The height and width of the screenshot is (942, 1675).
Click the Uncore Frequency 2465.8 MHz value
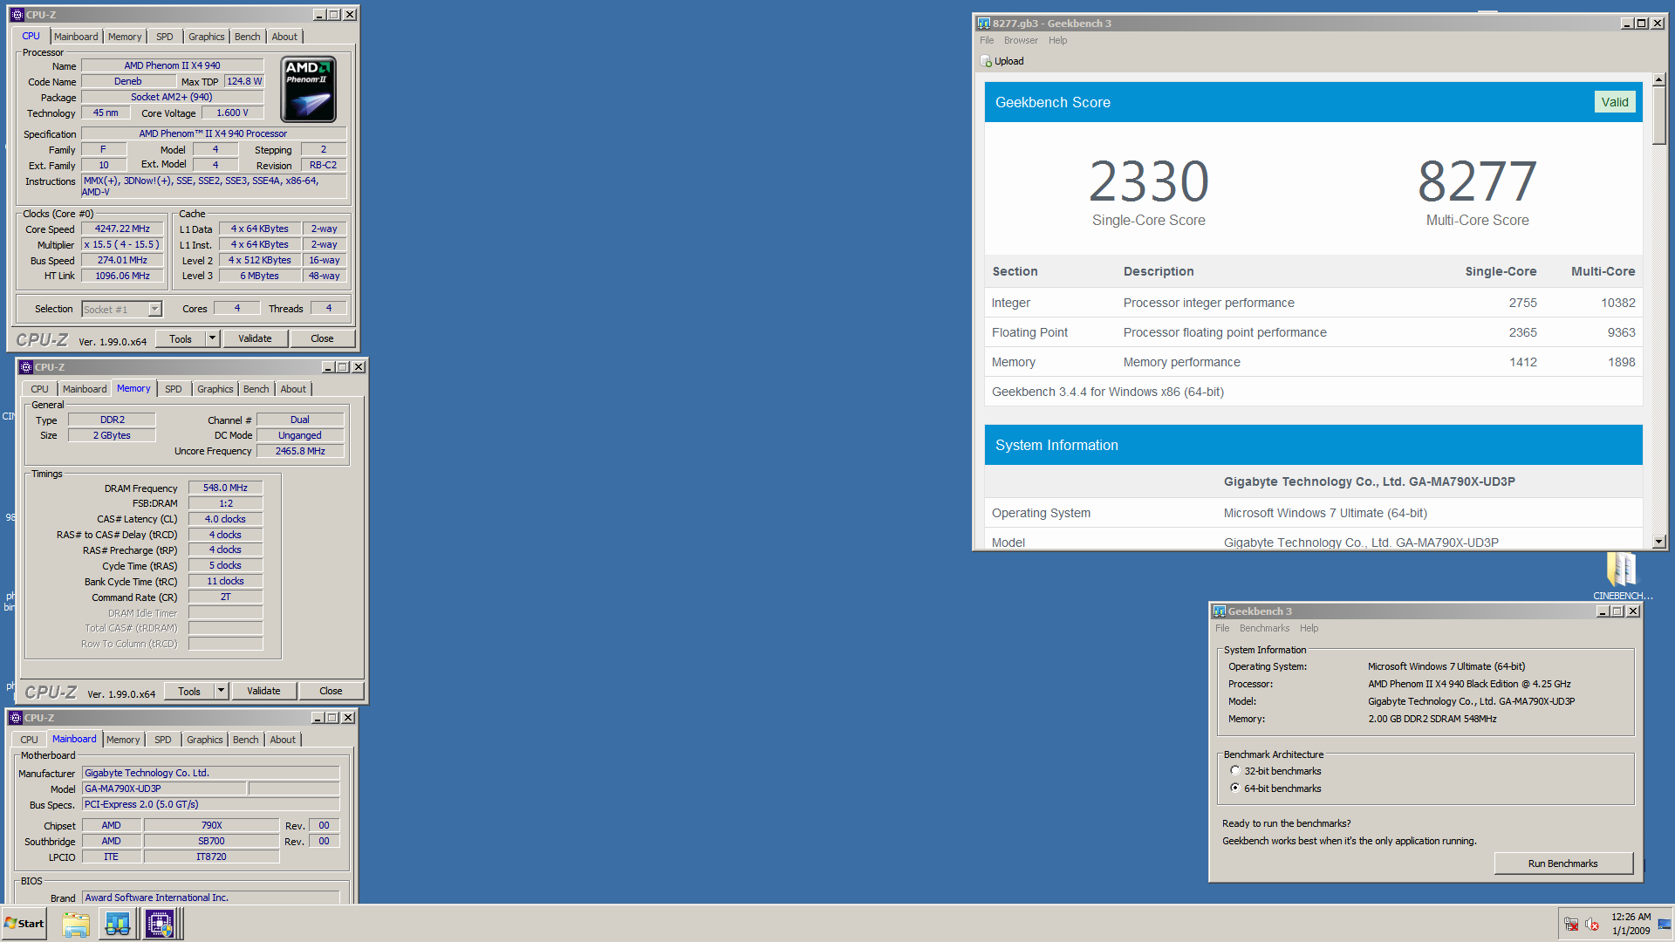[300, 451]
